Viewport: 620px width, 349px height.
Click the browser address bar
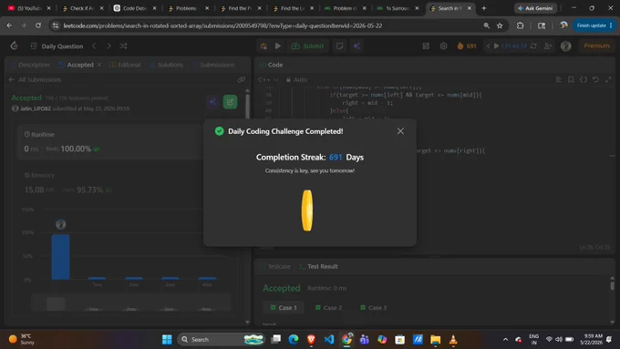pyautogui.click(x=269, y=26)
